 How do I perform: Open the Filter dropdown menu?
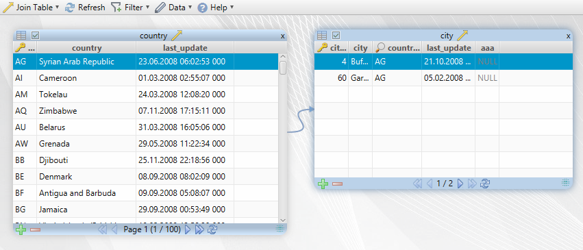click(x=130, y=8)
